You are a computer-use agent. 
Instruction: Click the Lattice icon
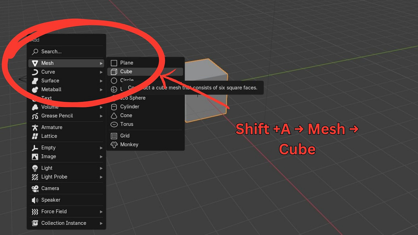tap(35, 136)
